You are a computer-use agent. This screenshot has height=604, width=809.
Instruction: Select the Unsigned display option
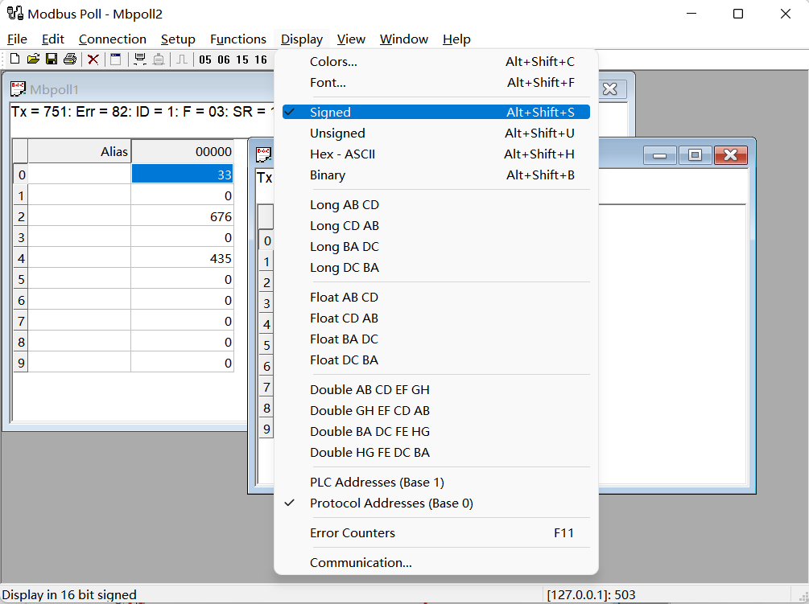436,133
